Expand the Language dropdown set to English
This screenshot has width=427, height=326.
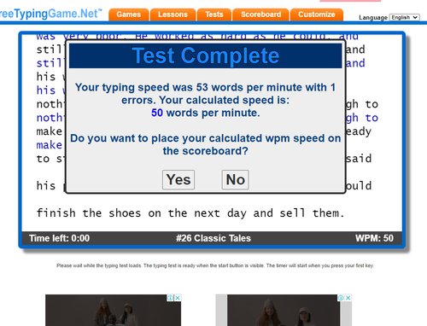click(x=404, y=17)
